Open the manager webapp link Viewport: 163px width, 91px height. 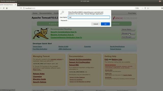56,59
